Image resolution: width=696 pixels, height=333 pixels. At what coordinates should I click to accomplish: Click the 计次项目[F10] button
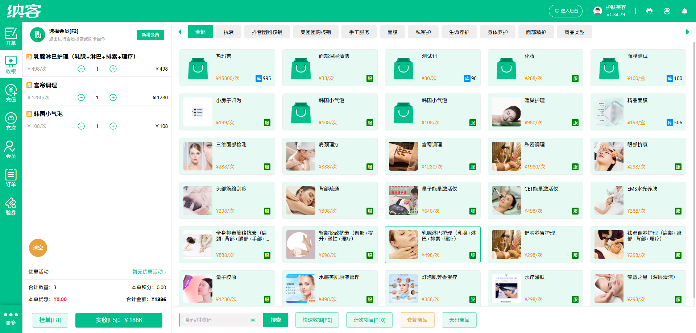click(369, 320)
